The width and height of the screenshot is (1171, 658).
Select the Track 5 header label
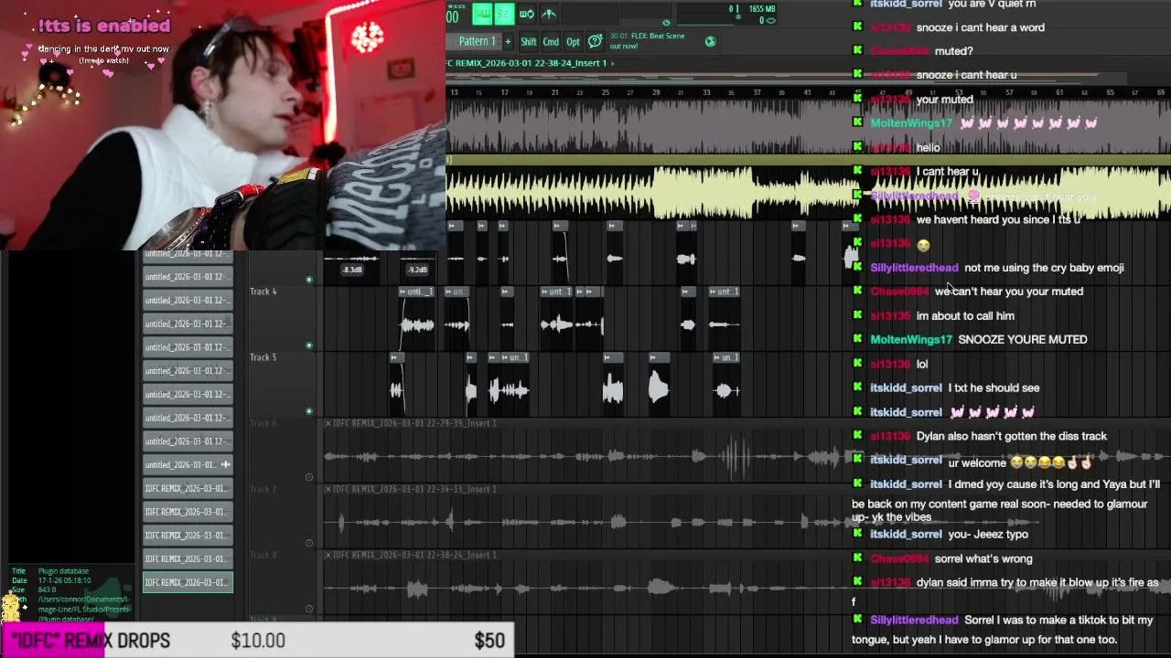(x=263, y=357)
